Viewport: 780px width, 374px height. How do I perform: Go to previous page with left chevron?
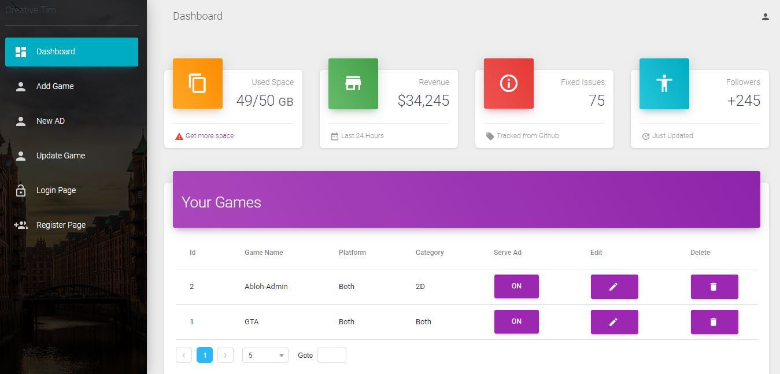[x=183, y=355]
